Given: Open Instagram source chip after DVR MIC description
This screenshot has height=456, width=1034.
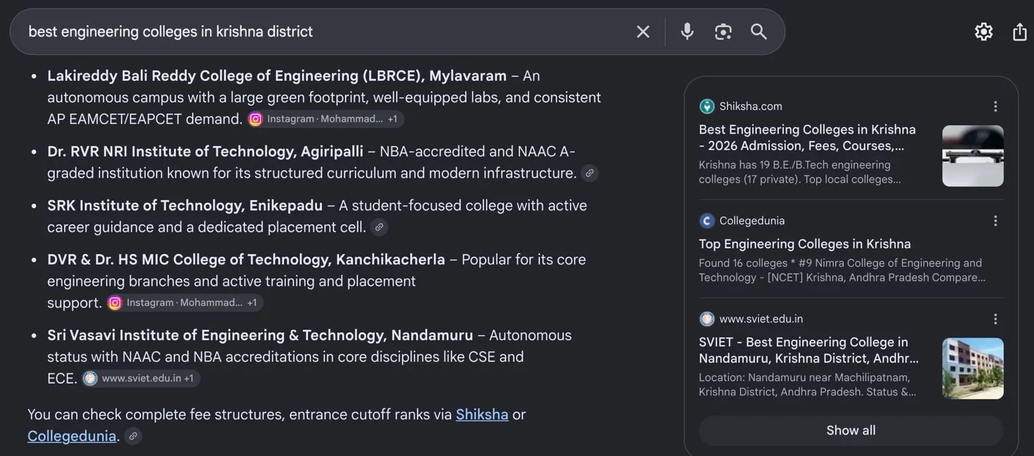Looking at the screenshot, I should point(185,303).
